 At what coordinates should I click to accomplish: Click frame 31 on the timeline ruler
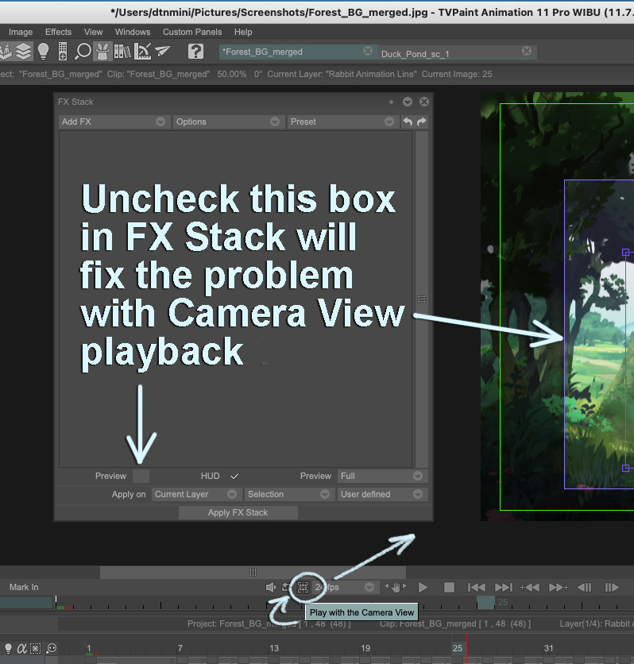(549, 648)
